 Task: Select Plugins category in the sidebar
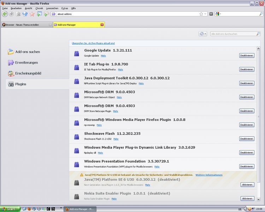click(37, 84)
